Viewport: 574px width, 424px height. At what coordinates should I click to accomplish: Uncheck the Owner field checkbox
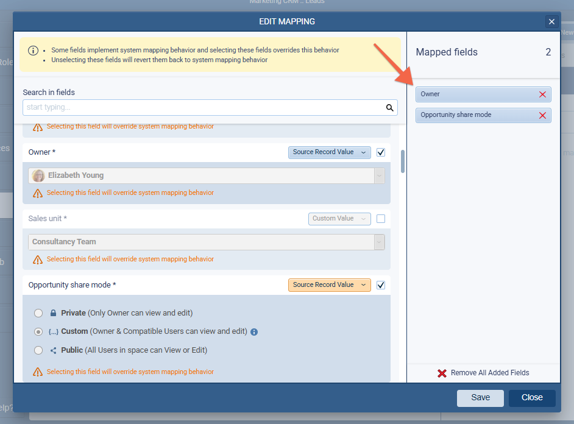(381, 152)
